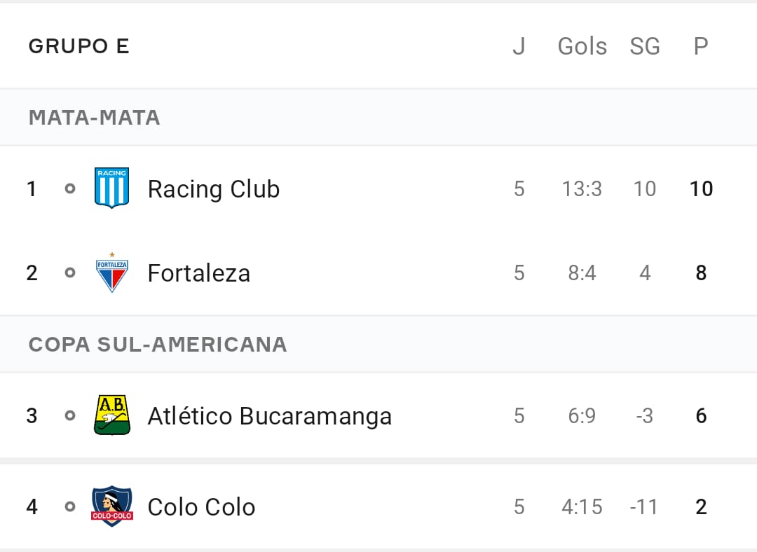Open the Racing Club team page
Viewport: 757px width, 552px height.
213,189
